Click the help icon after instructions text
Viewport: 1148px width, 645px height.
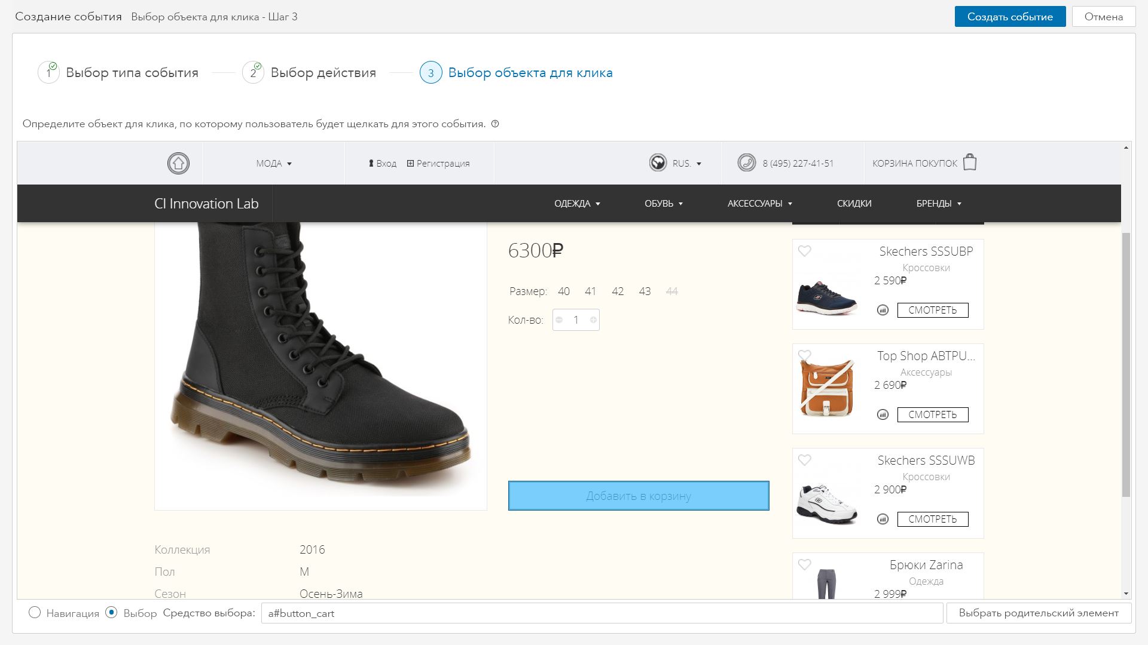pos(495,124)
